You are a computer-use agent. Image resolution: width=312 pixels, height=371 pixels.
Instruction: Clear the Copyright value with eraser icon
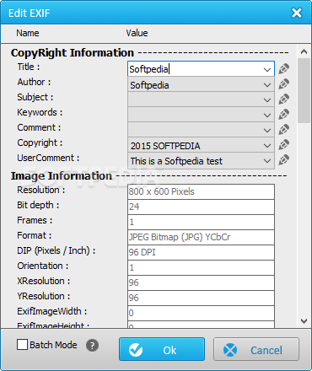point(283,144)
